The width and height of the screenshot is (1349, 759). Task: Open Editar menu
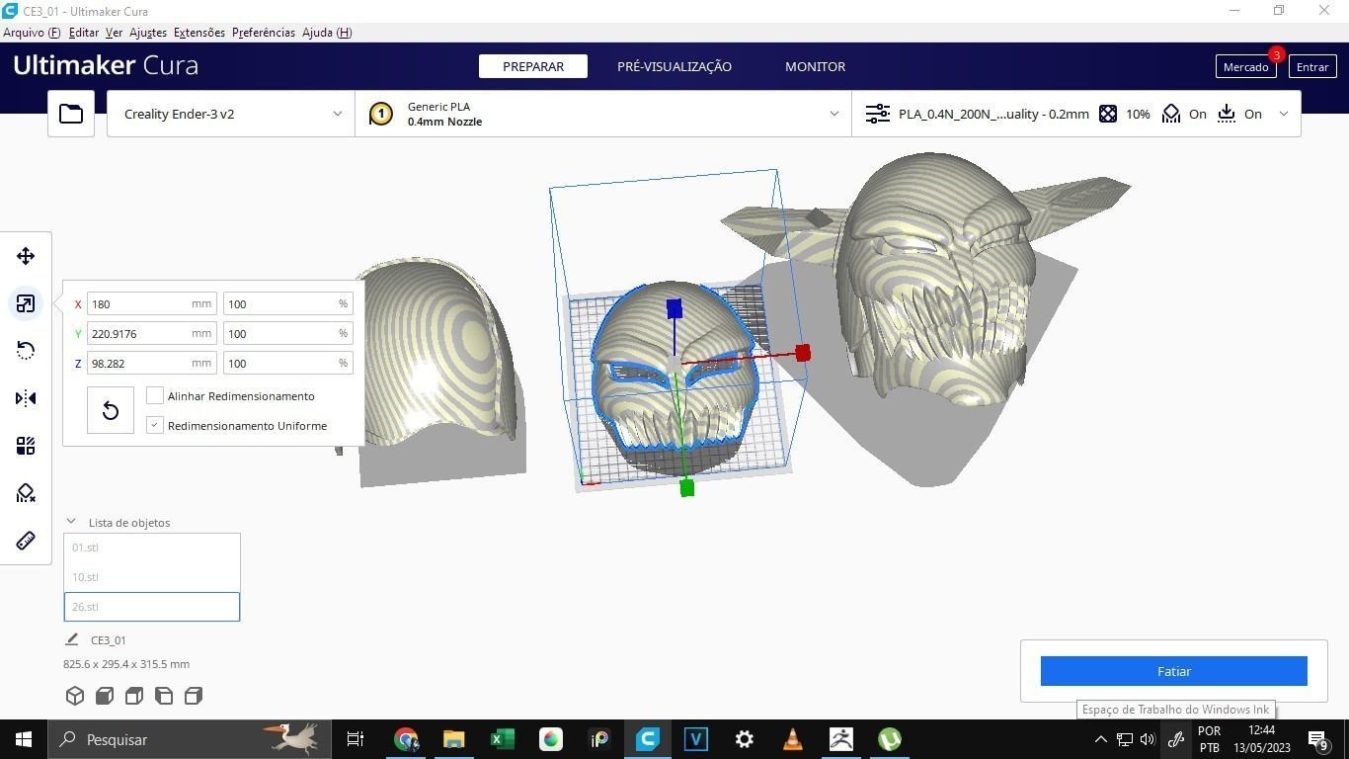[84, 33]
